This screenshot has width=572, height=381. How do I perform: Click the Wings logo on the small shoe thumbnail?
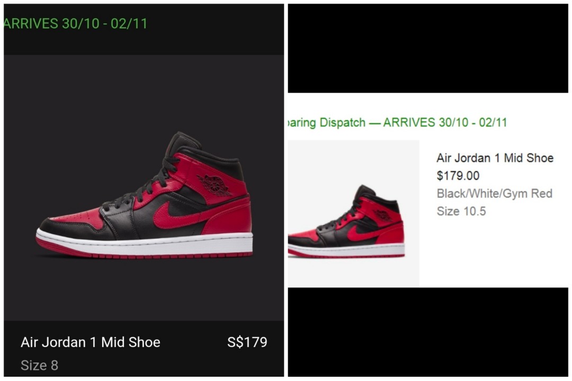coord(383,215)
